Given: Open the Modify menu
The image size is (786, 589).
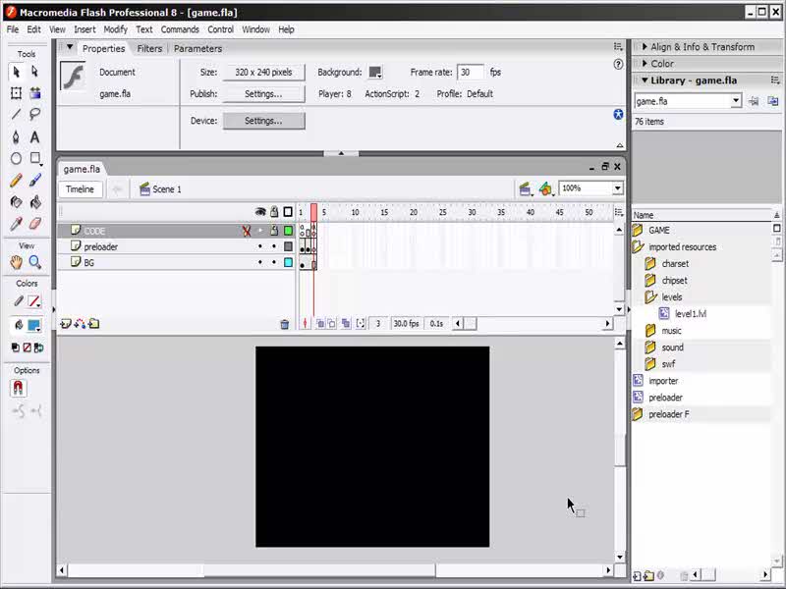Looking at the screenshot, I should click(115, 29).
